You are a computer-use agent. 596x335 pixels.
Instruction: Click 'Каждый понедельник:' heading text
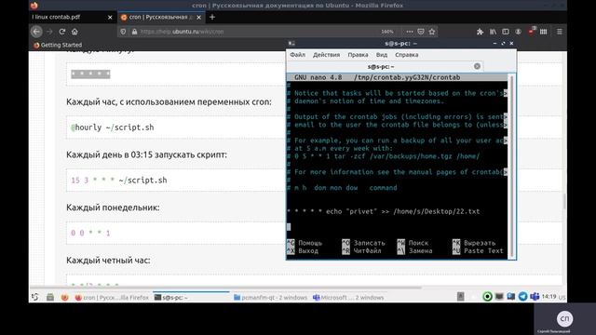coord(113,208)
